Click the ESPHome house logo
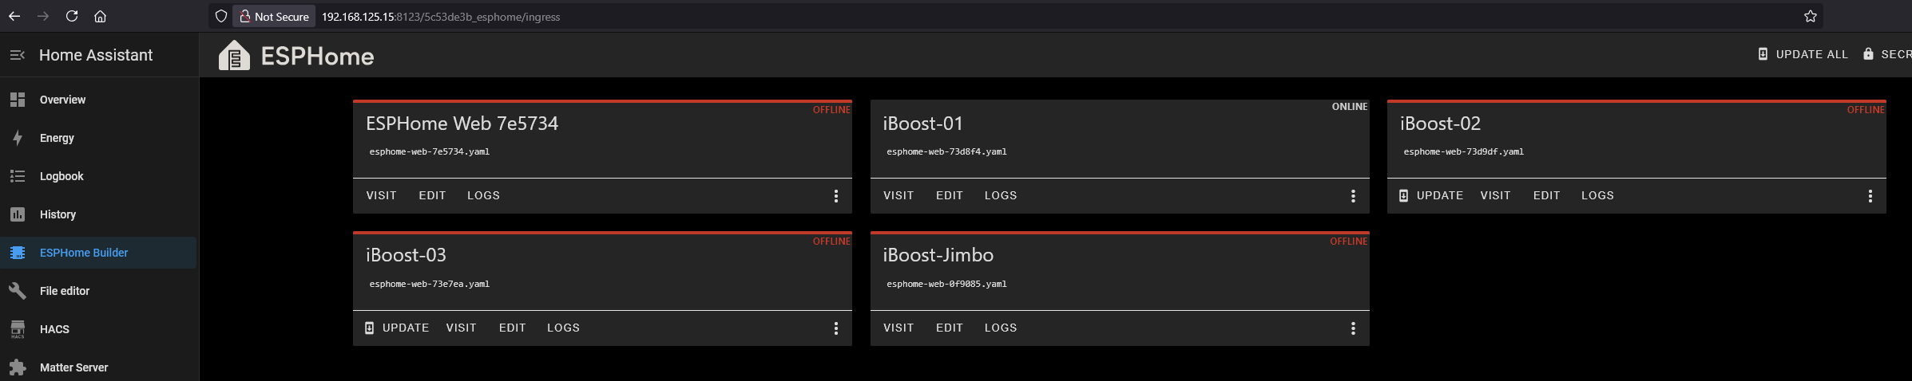The width and height of the screenshot is (1912, 381). (x=234, y=56)
